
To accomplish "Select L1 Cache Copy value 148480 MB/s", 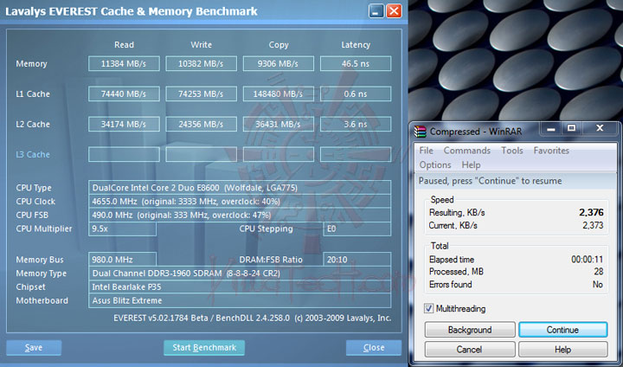I will pos(278,93).
